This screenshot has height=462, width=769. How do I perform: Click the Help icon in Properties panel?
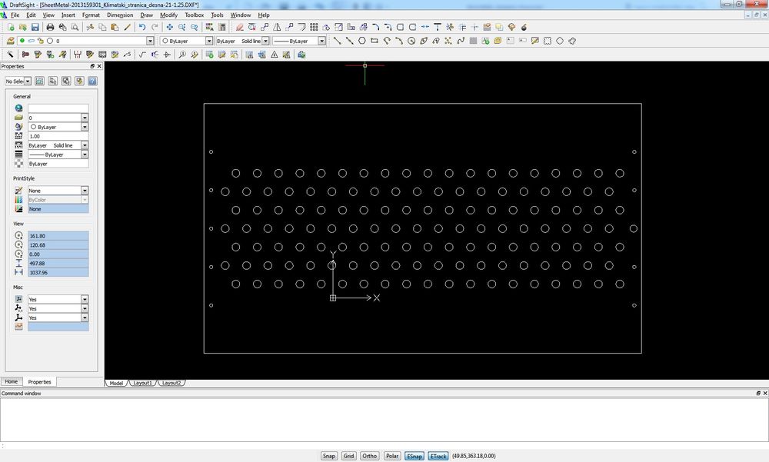(92, 81)
